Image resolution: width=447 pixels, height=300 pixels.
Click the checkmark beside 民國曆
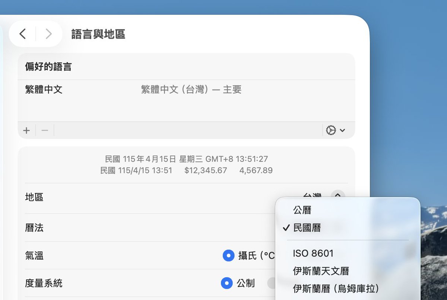287,228
